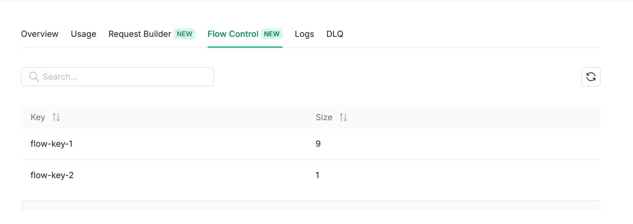The width and height of the screenshot is (633, 224).
Task: Refresh the flow control list
Action: [591, 77]
